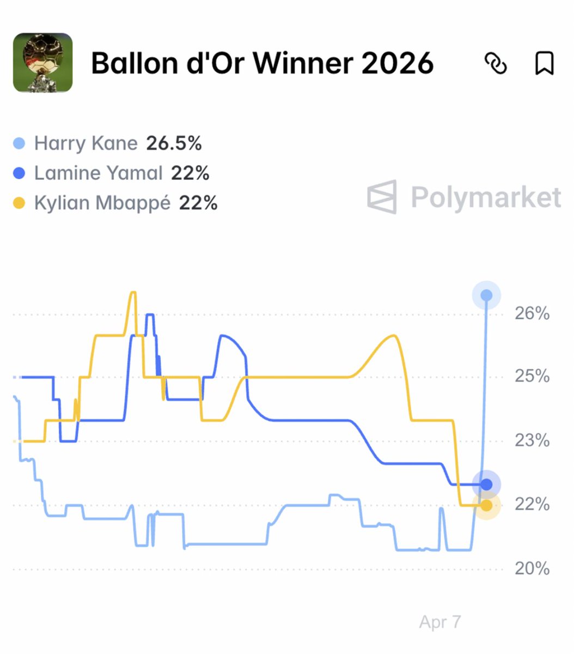Viewport: 574px width, 654px height.
Task: Click Lamine Yamal dark blue legend dot
Action: pos(19,174)
